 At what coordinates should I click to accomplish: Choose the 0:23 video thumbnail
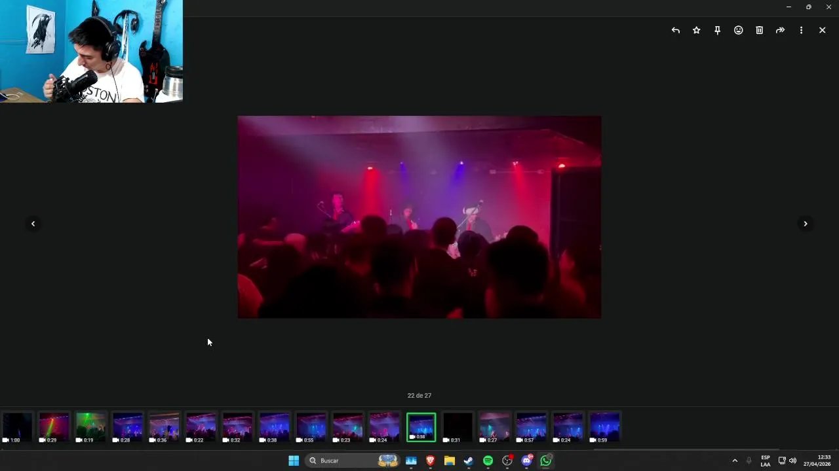click(x=348, y=427)
